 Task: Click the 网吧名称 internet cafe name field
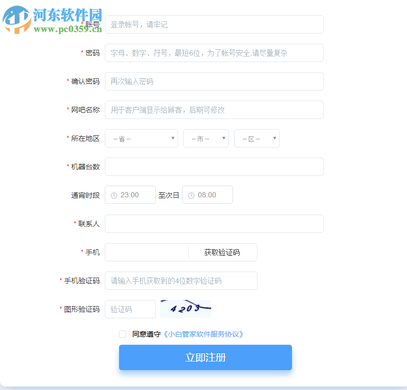[x=214, y=109]
